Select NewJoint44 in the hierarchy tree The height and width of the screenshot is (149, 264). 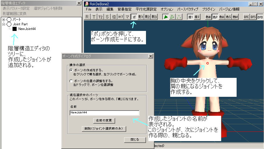[27, 29]
